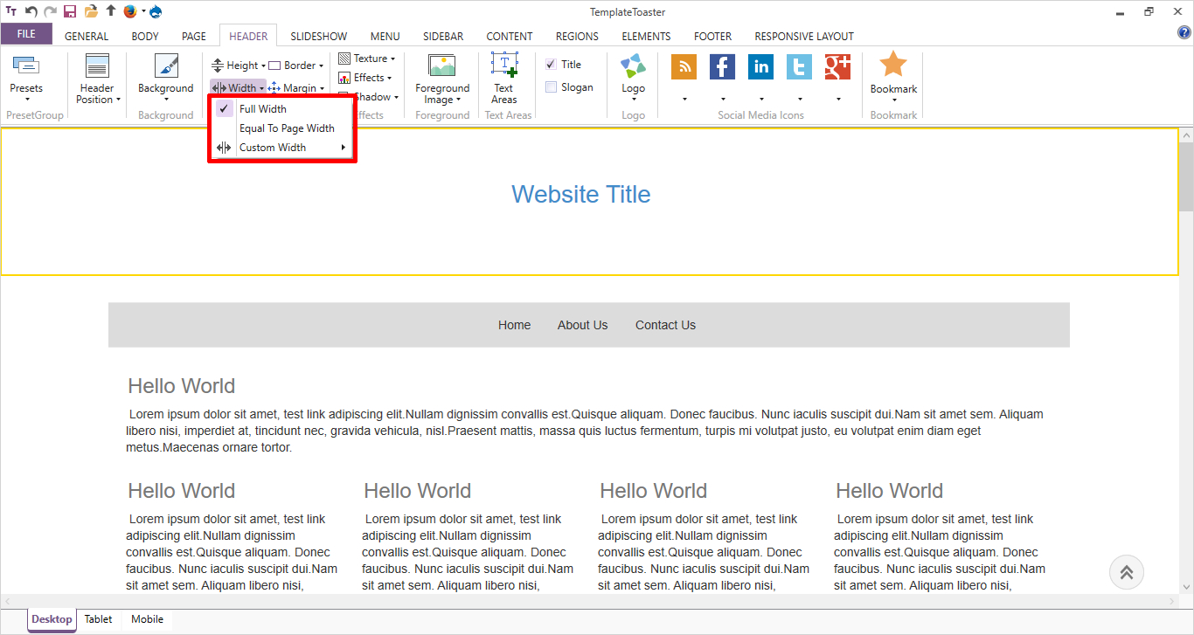Click the Bookmark star icon
Screen dimensions: 1194x635
click(x=893, y=66)
